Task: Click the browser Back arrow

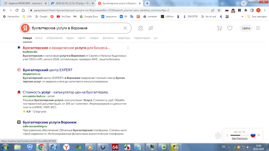Action: point(4,10)
